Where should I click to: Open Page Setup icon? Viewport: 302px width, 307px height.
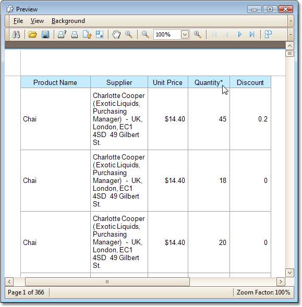click(87, 34)
